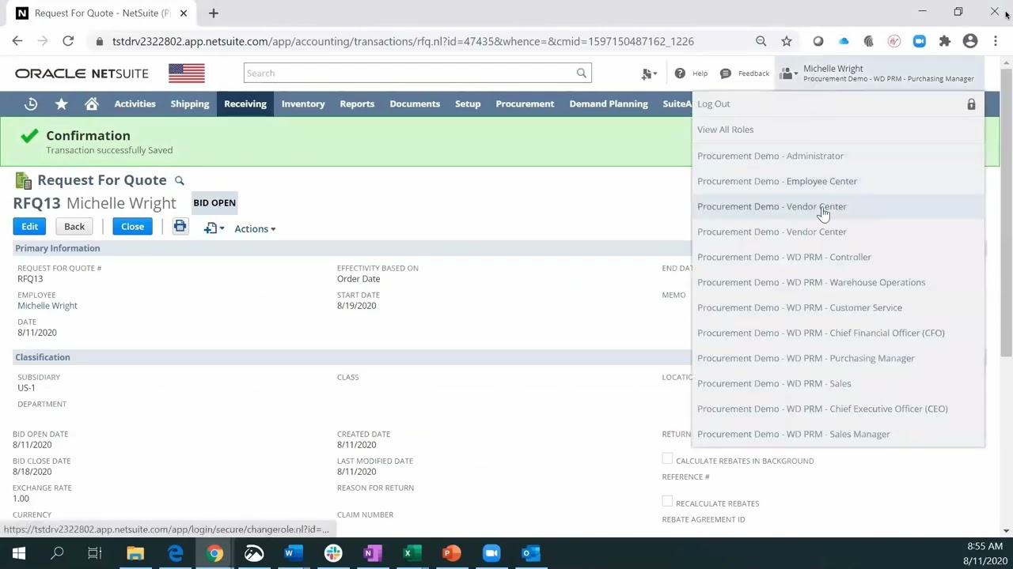Open the new document dropdown beside print
This screenshot has width=1013, height=569.
pos(214,228)
